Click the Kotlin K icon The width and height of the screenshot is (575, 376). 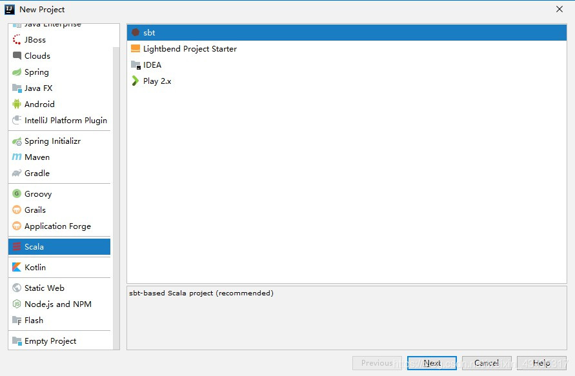point(17,267)
